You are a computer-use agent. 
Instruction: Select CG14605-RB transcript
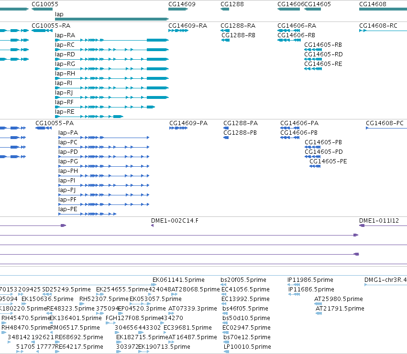[x=313, y=50]
